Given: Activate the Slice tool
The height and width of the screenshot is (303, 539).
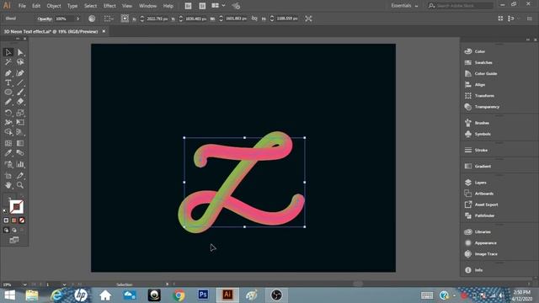Looking at the screenshot, I should point(20,176).
